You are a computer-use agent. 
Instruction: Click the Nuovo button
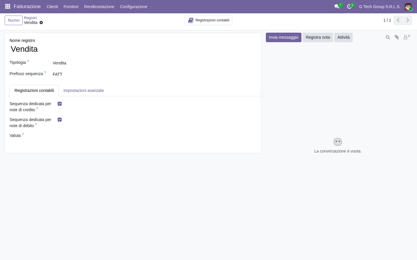click(x=14, y=20)
